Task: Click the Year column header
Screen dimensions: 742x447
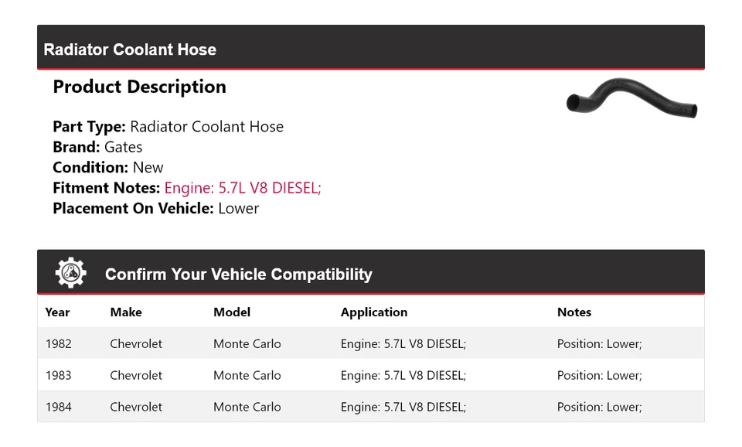Action: pyautogui.click(x=57, y=312)
